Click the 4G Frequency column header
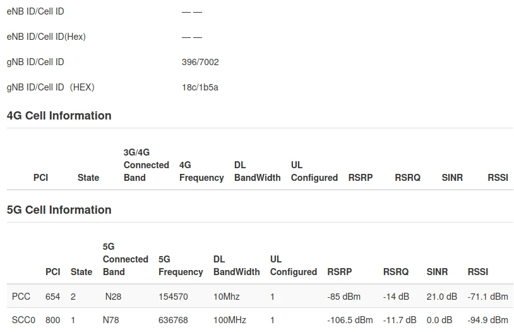 click(201, 171)
